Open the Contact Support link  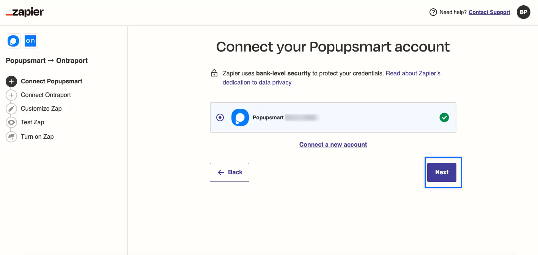[489, 12]
